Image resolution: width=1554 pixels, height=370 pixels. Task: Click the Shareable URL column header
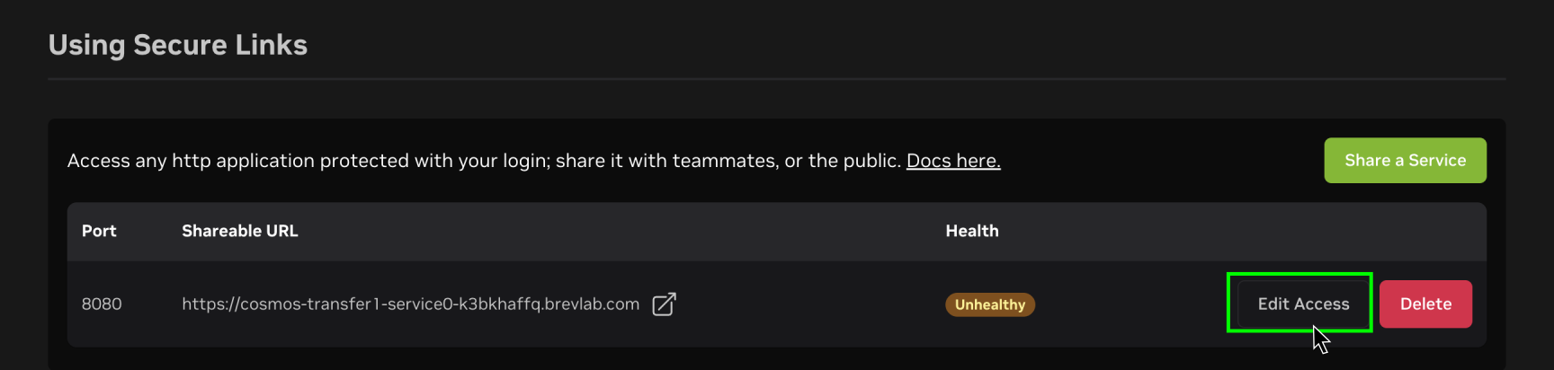239,231
